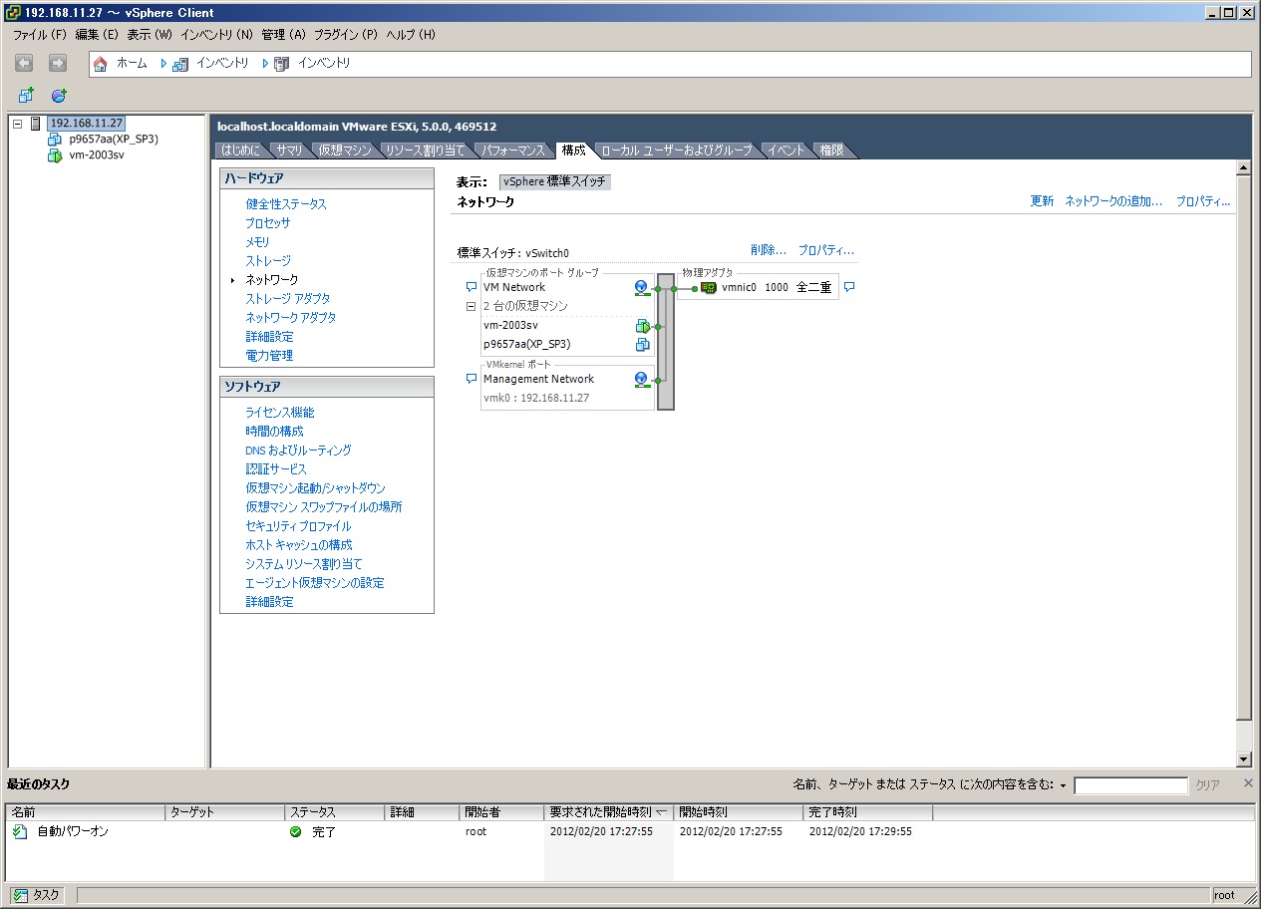Switch to the ローカル ユーザーおよびグループ tab
The height and width of the screenshot is (909, 1261).
pos(677,151)
